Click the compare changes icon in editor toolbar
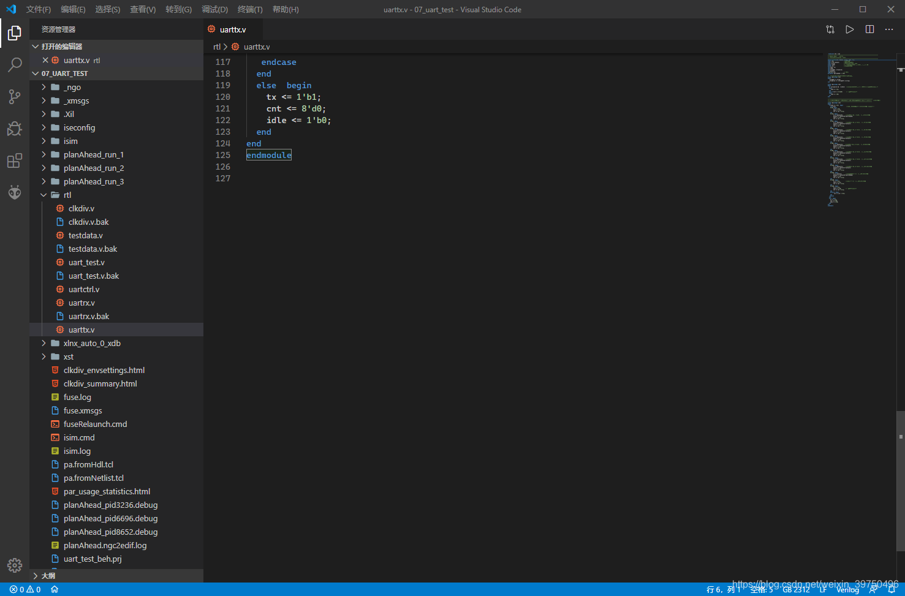Image resolution: width=905 pixels, height=596 pixels. coord(830,29)
